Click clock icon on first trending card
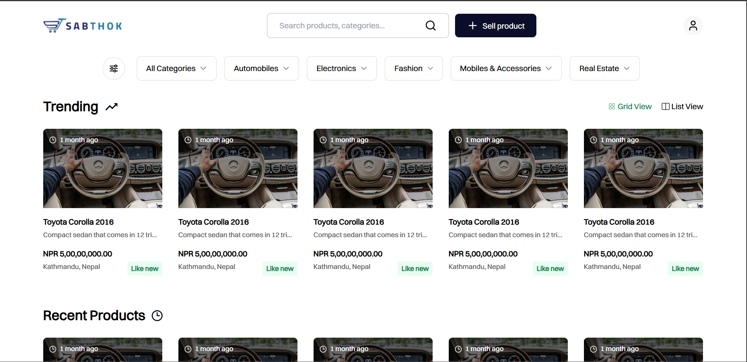The height and width of the screenshot is (362, 747). [53, 140]
